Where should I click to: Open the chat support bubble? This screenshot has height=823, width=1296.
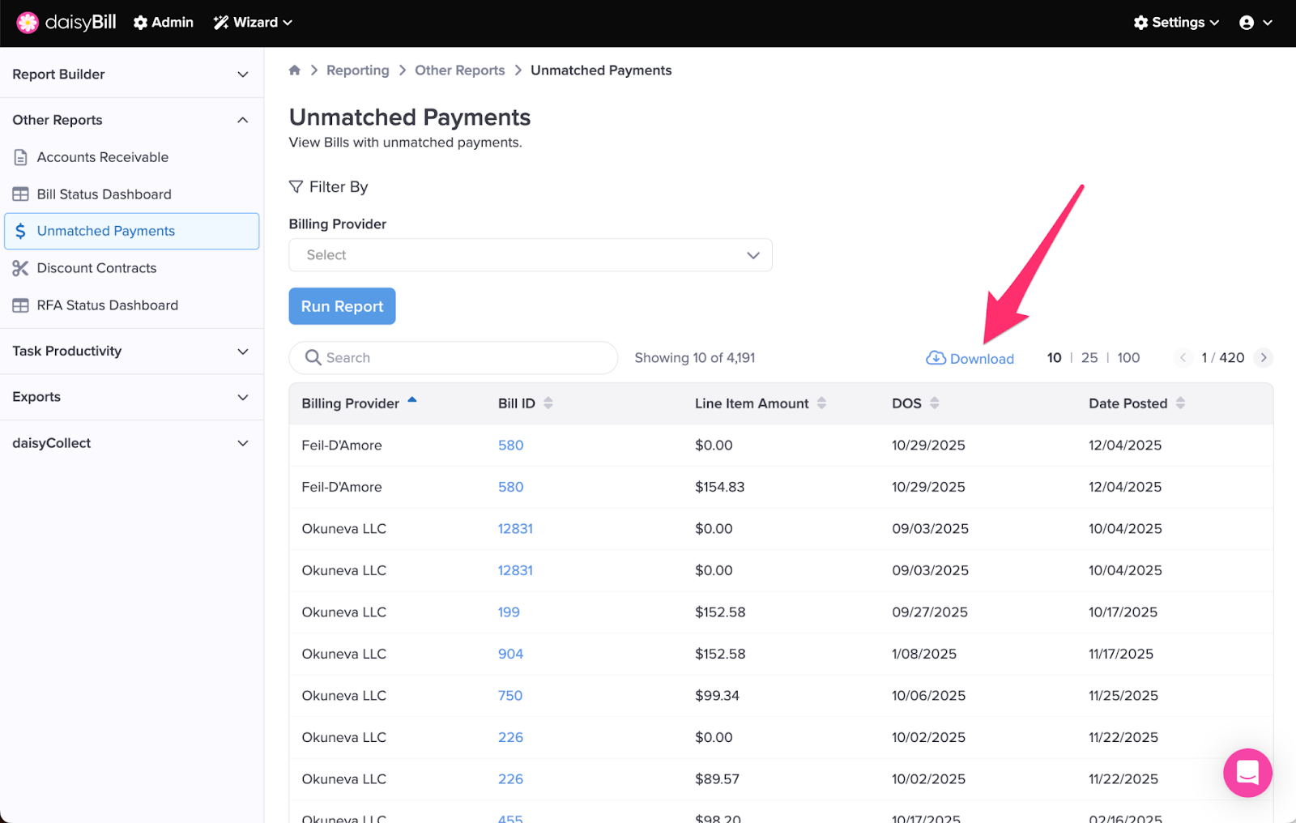click(x=1247, y=772)
